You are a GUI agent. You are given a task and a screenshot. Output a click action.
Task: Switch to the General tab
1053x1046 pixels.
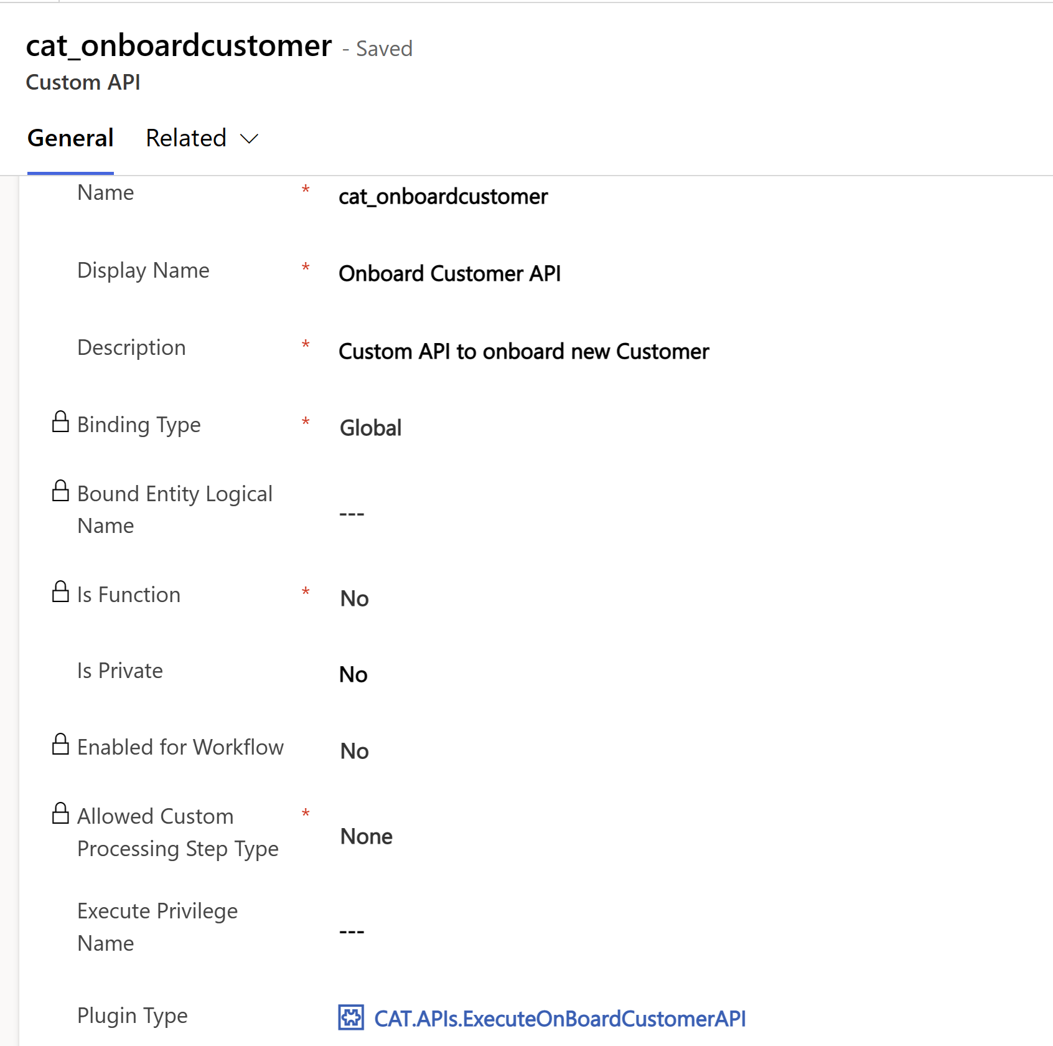click(x=70, y=138)
